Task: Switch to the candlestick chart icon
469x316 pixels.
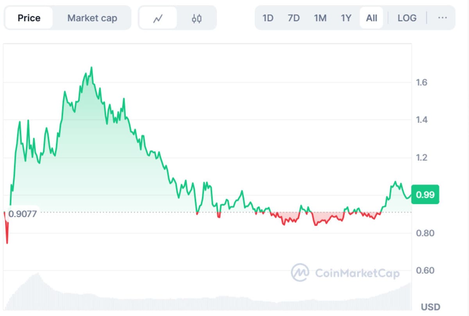Action: [197, 18]
